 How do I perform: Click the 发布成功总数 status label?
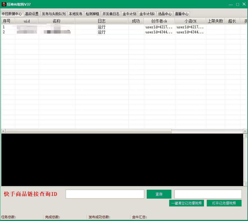pos(99,217)
